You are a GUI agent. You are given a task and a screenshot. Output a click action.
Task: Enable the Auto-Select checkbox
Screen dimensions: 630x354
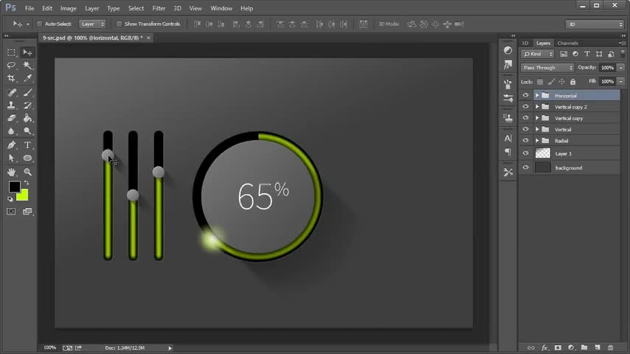pos(39,24)
